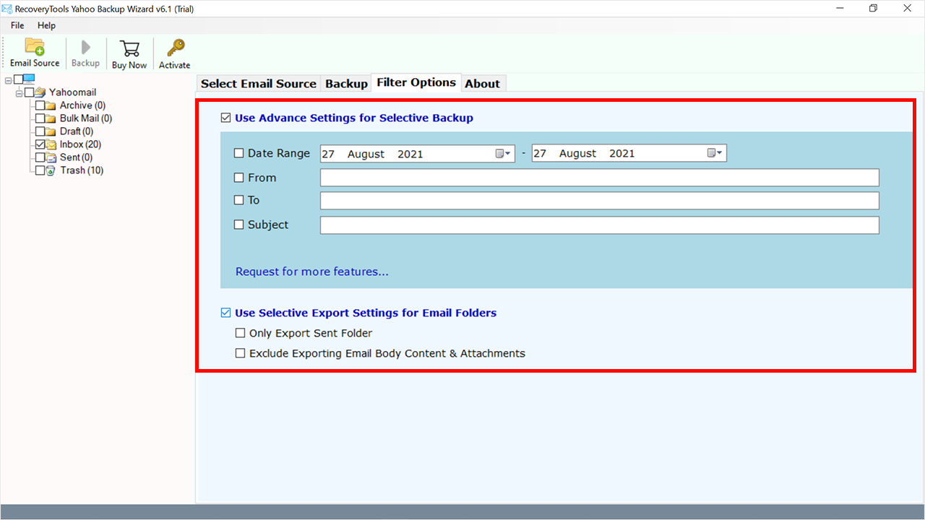Click the Sent folder icon
925x520 pixels.
[x=51, y=157]
